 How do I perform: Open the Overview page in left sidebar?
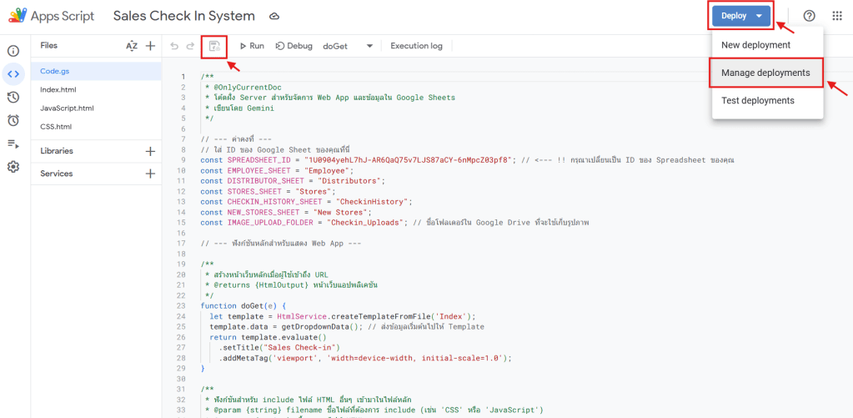pyautogui.click(x=13, y=51)
